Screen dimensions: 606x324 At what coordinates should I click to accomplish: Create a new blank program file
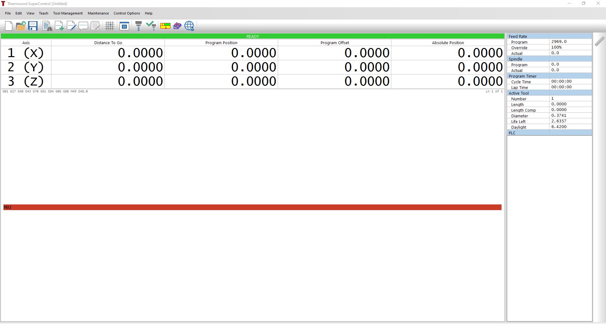[x=9, y=26]
